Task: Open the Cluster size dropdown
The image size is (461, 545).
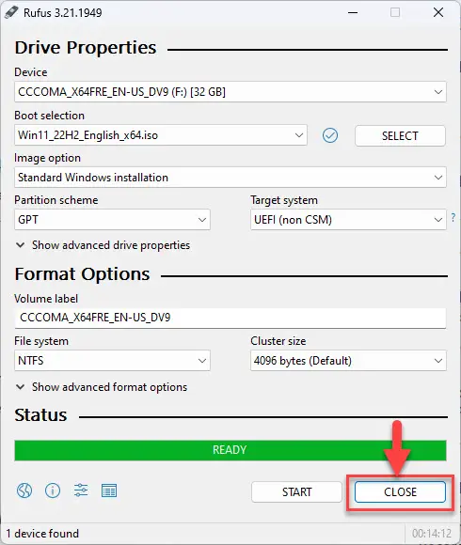Action: coord(348,361)
